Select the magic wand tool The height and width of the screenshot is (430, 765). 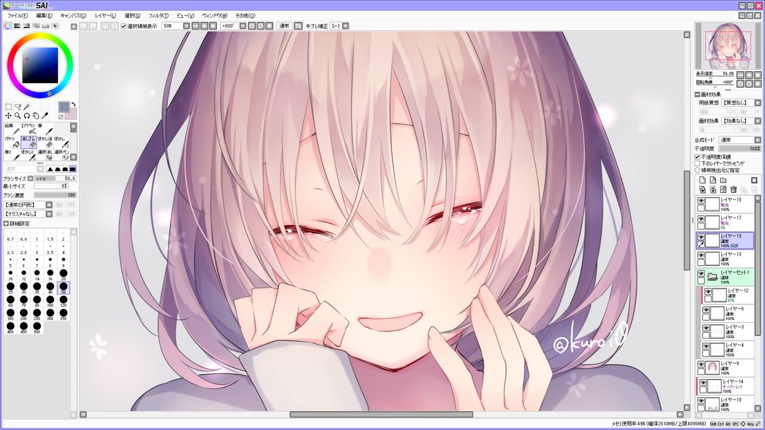tap(26, 107)
